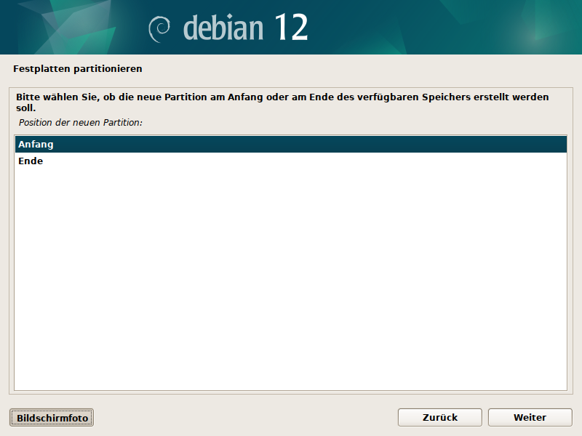Pick the Ende entry in the list
Image resolution: width=582 pixels, height=436 pixels.
290,161
